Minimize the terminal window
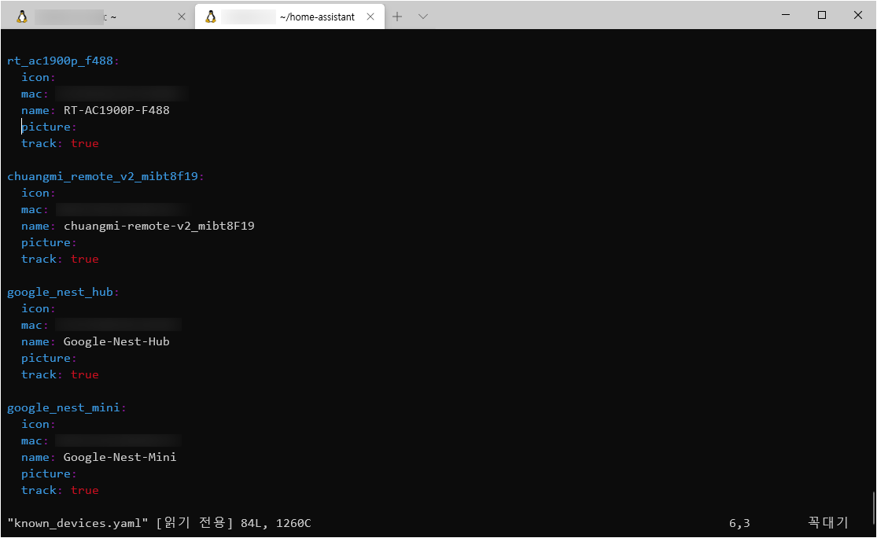Screen dimensions: 877x538 pos(786,15)
